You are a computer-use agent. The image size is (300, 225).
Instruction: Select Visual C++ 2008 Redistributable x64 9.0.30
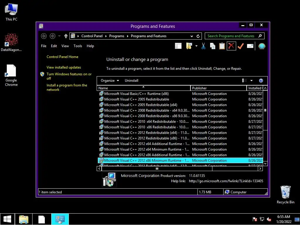[180, 110]
